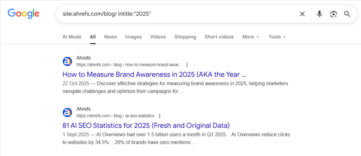
Task: Open Google Lens image search icon
Action: pyautogui.click(x=333, y=14)
